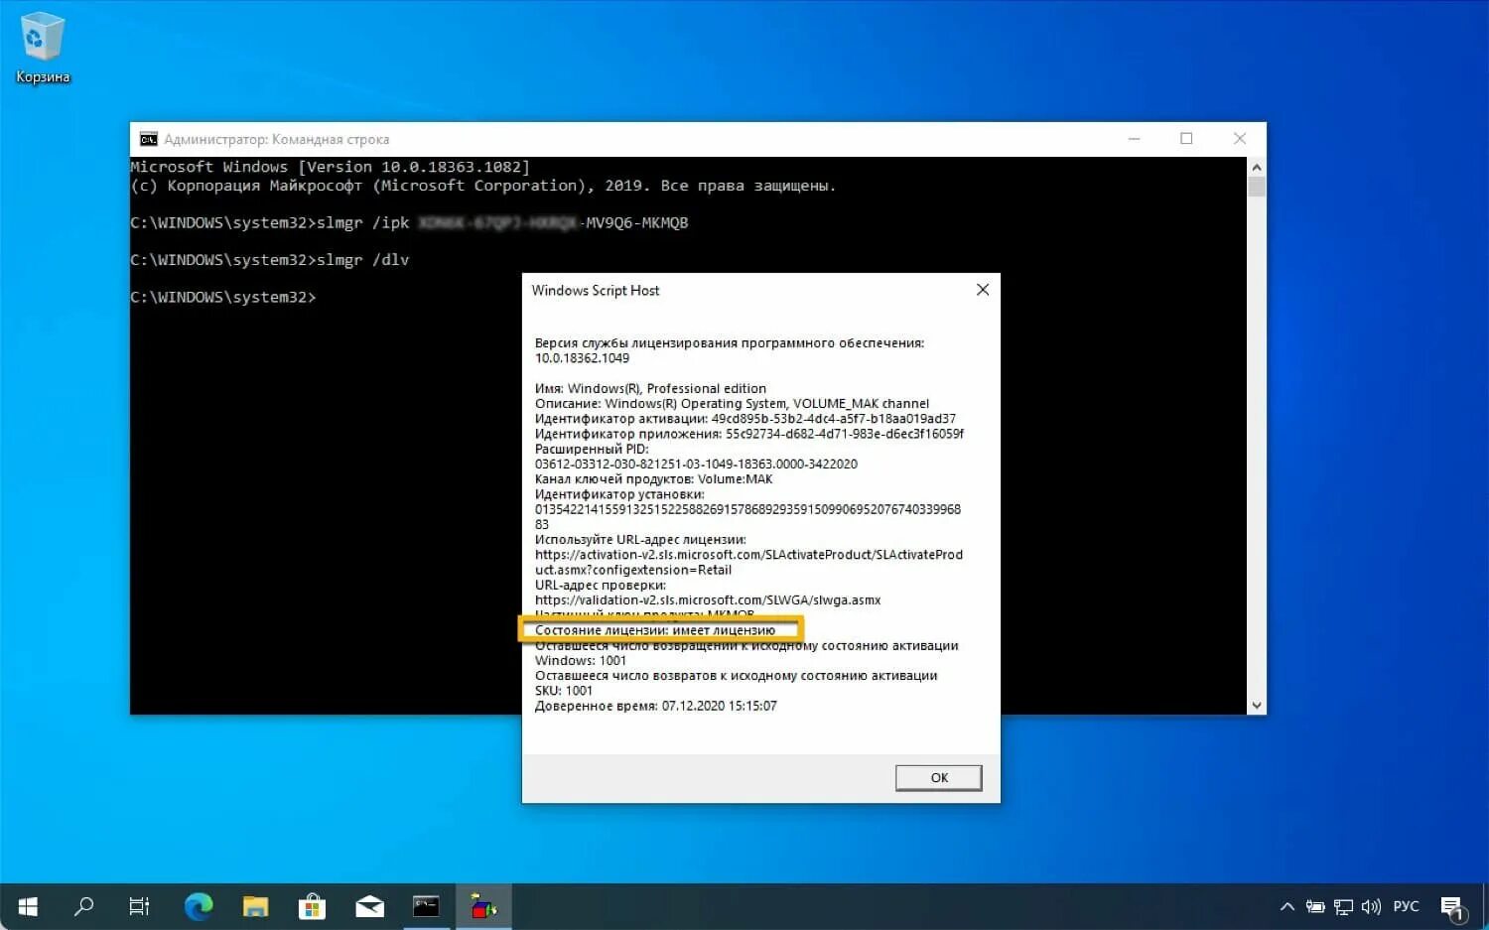Launch Microsoft Edge from taskbar
The image size is (1489, 930).
click(x=199, y=906)
